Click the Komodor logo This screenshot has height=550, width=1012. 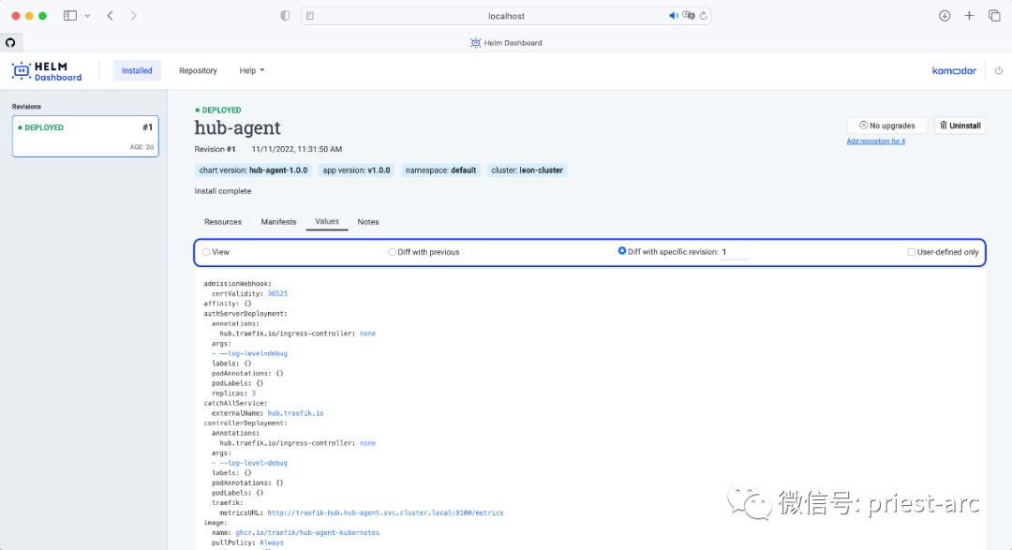(x=954, y=70)
